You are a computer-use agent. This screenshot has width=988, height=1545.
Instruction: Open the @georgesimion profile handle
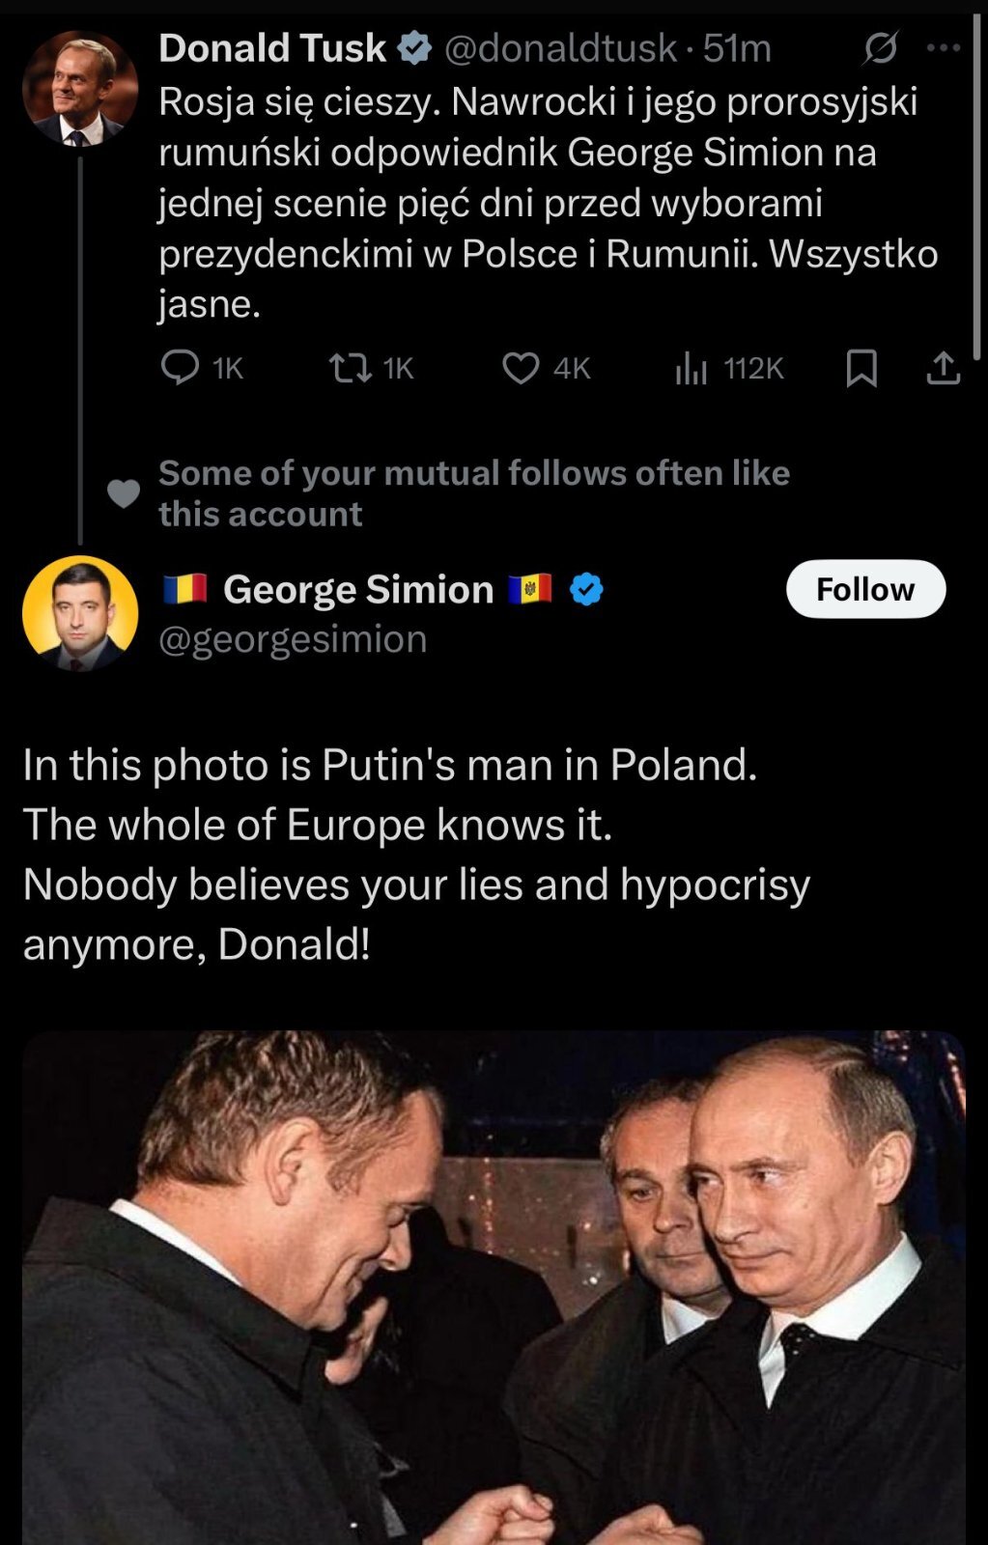[293, 639]
